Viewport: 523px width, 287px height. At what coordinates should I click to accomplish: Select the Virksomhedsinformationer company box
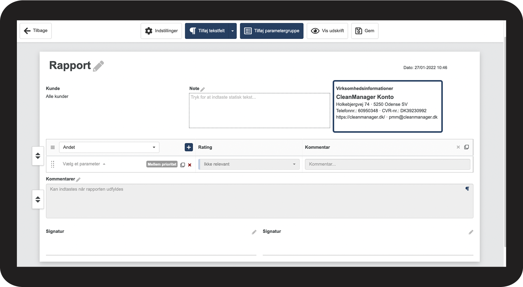click(x=388, y=106)
